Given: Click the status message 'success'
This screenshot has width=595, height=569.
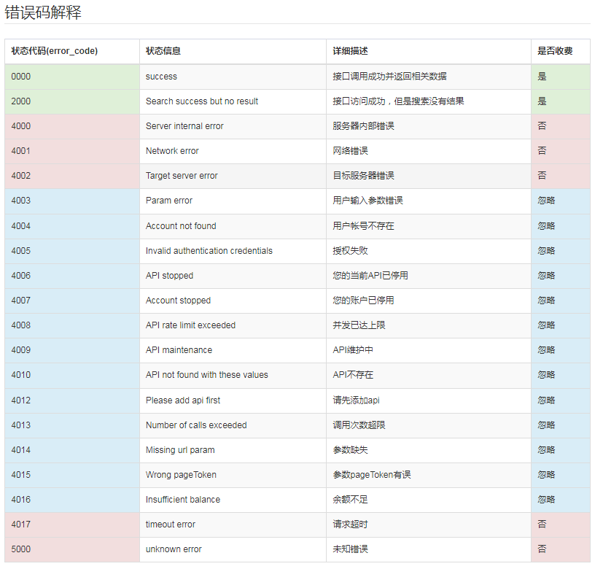Looking at the screenshot, I should [x=161, y=77].
